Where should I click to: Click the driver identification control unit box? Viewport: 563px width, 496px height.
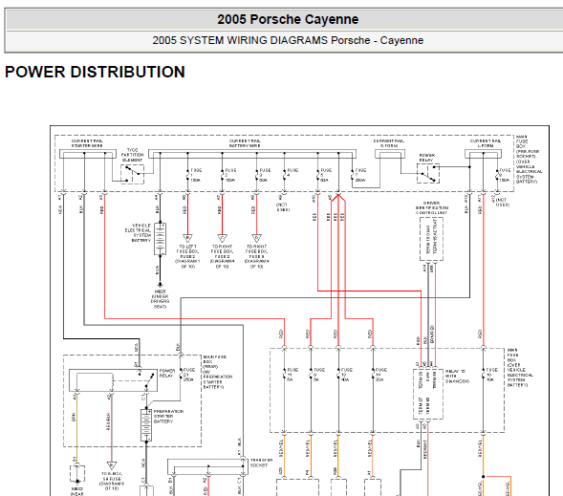tap(432, 239)
